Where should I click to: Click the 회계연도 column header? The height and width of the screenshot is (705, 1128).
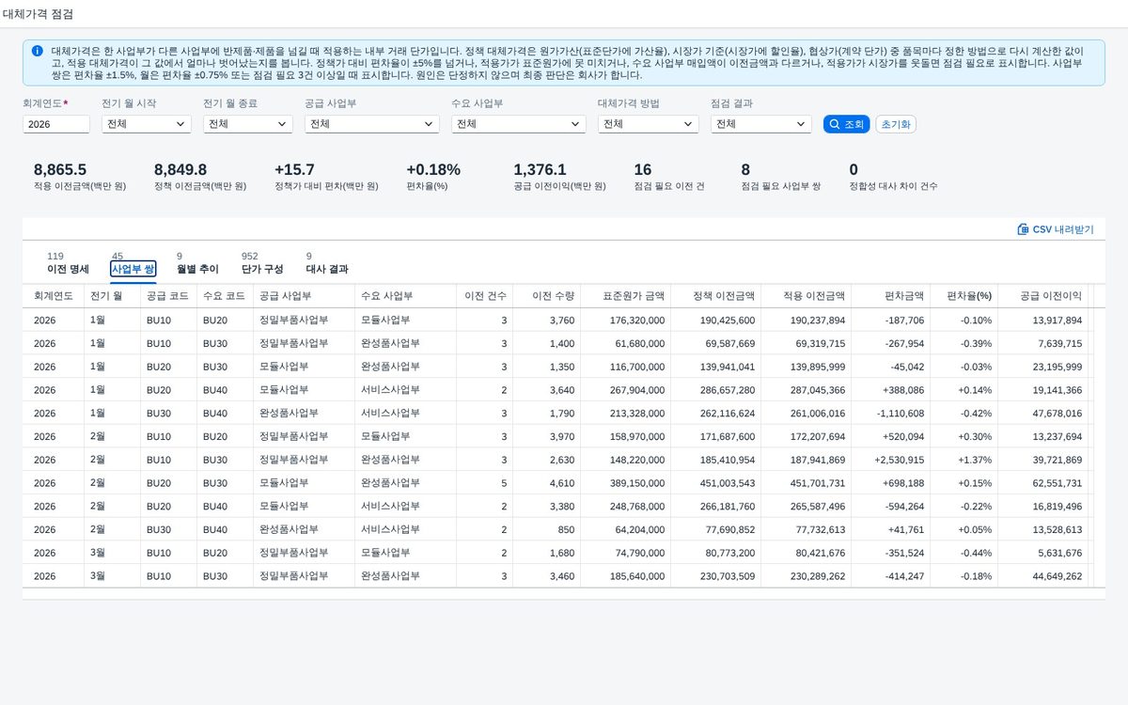coord(54,295)
